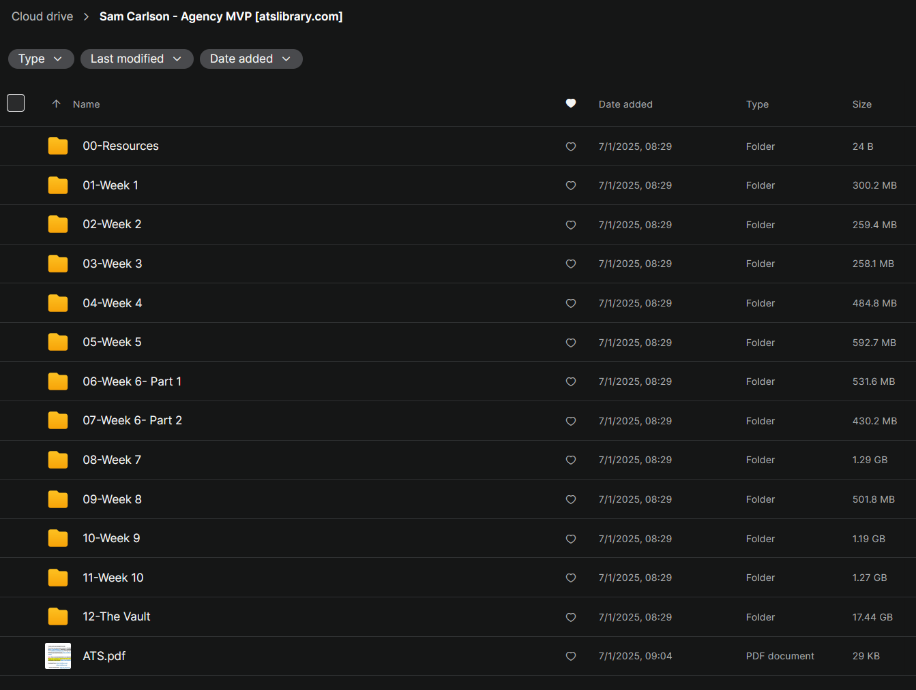Click the folder icon for 12-The Vault

(58, 616)
